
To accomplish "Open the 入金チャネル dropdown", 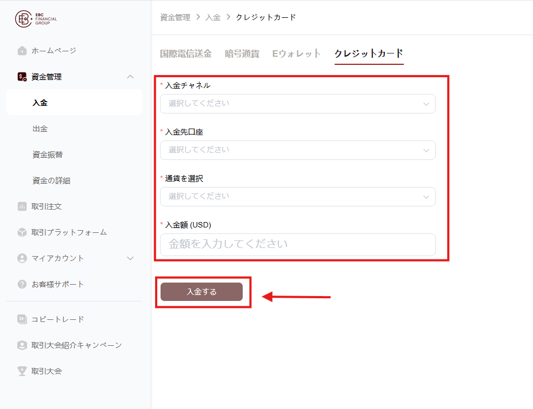I will click(x=298, y=104).
